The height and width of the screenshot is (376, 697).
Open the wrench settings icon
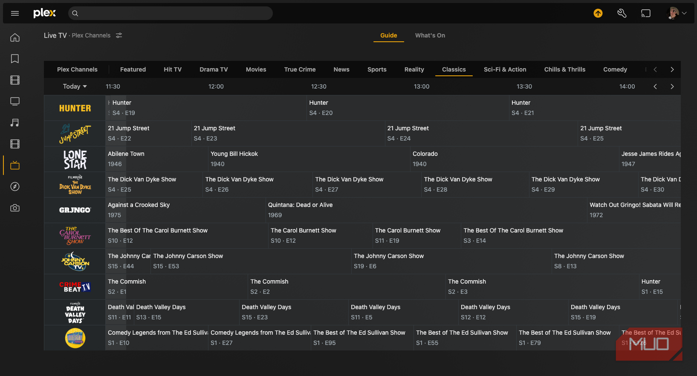[622, 13]
